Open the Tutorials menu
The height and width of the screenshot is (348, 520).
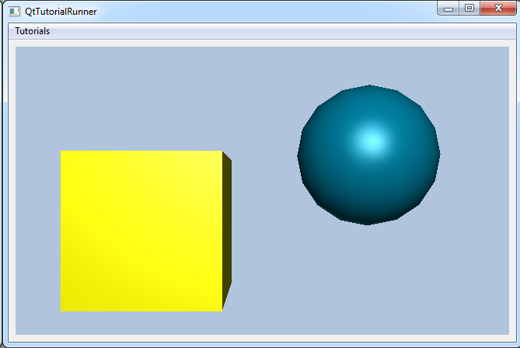coord(33,31)
